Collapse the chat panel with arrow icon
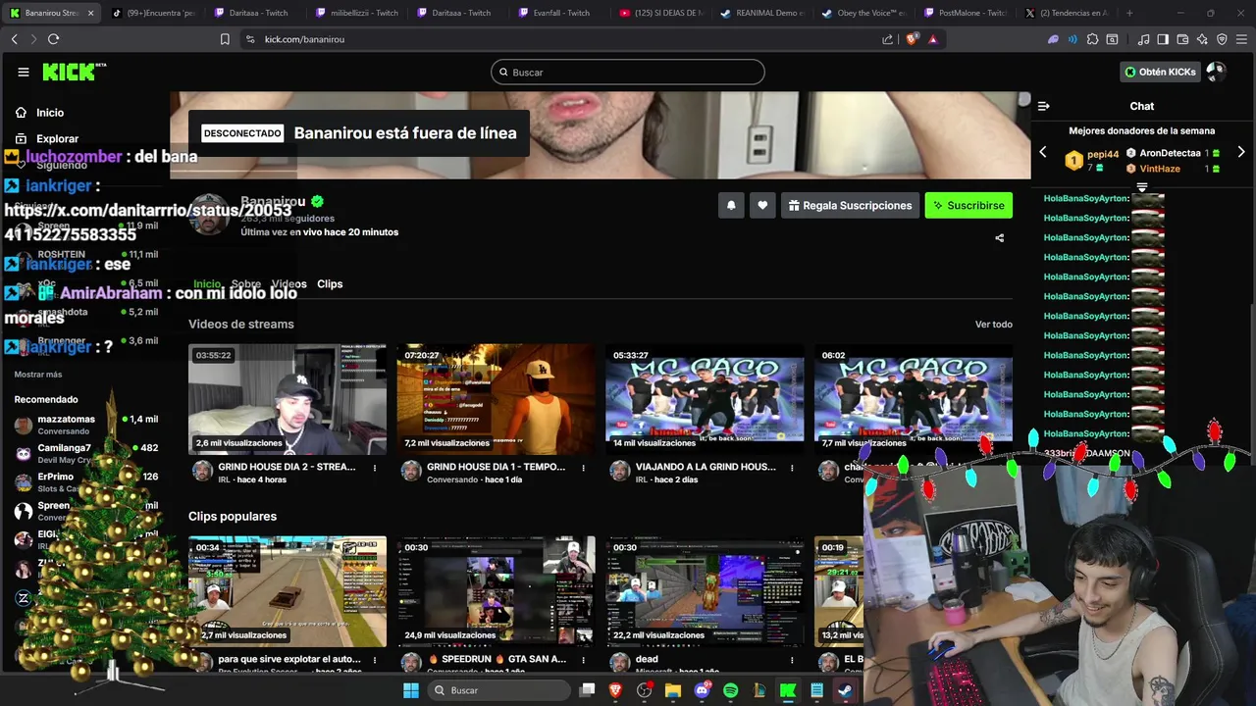 [1044, 106]
